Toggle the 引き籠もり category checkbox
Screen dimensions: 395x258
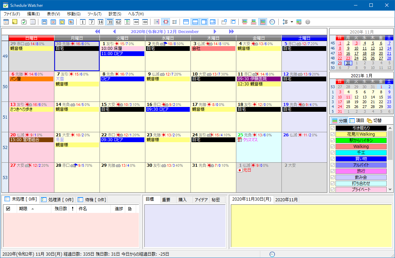click(332, 128)
